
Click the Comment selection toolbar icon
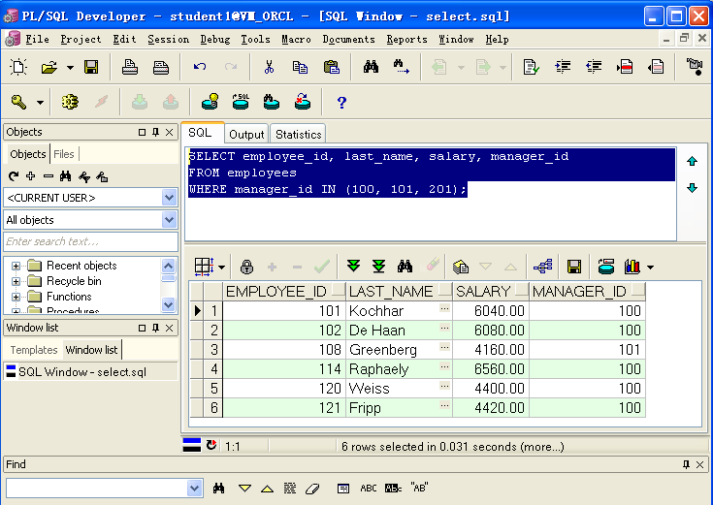coord(625,67)
